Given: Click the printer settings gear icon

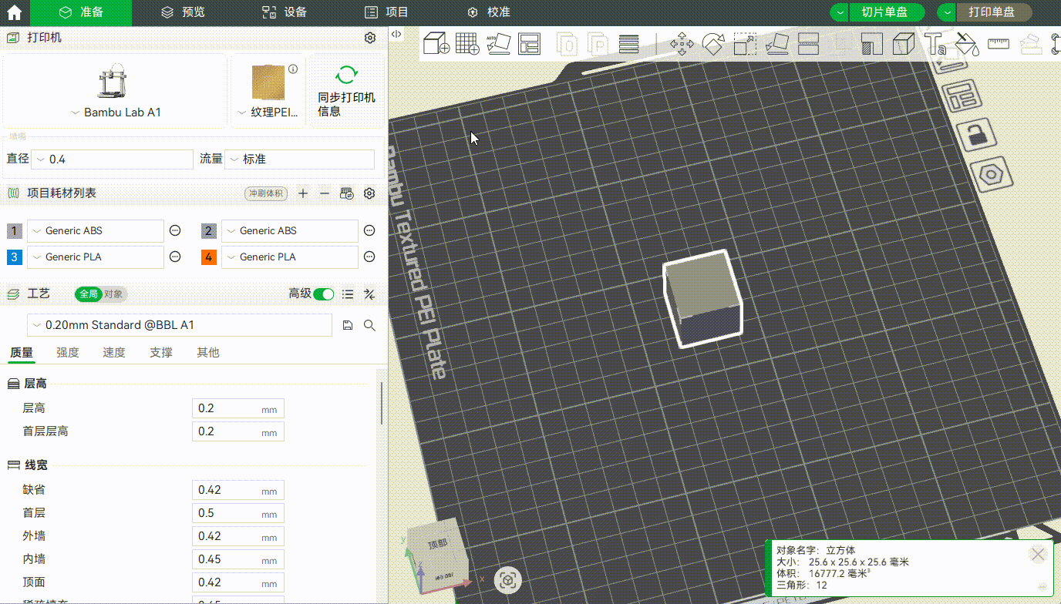Looking at the screenshot, I should [x=369, y=38].
